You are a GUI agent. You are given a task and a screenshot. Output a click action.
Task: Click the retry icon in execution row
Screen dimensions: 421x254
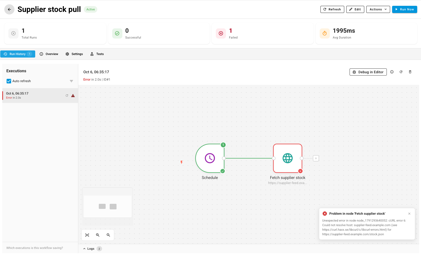tap(67, 96)
